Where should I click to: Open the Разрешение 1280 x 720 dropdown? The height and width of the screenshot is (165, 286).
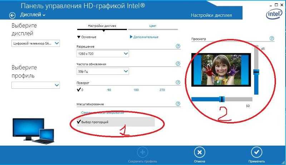[103, 54]
